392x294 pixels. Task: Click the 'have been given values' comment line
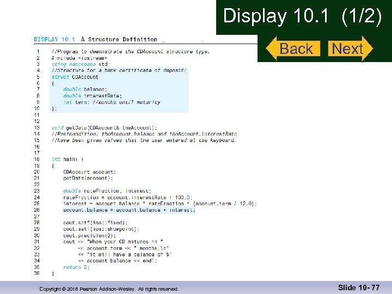coord(144,140)
